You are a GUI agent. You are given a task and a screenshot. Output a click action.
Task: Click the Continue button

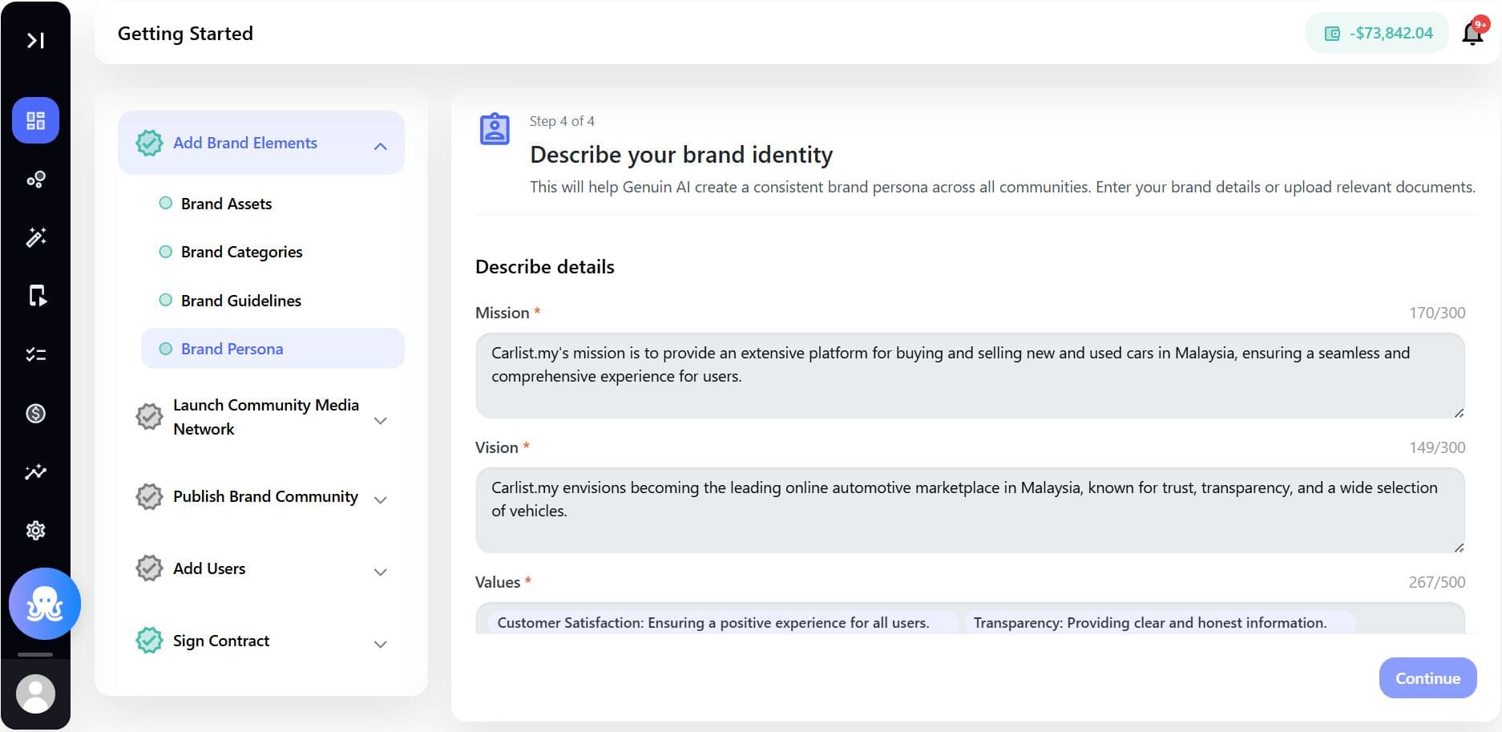click(x=1427, y=678)
